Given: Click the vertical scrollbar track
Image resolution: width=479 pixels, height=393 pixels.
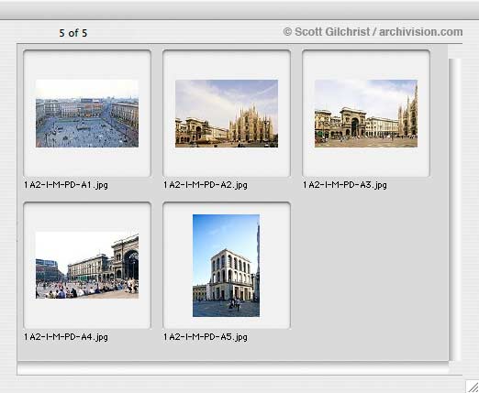Looking at the screenshot, I should point(455,210).
